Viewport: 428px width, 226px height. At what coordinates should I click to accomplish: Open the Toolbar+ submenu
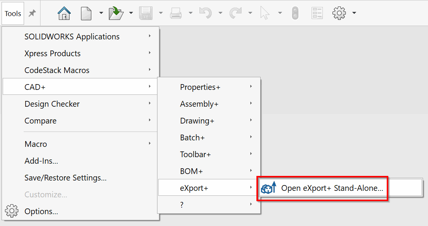click(x=209, y=154)
